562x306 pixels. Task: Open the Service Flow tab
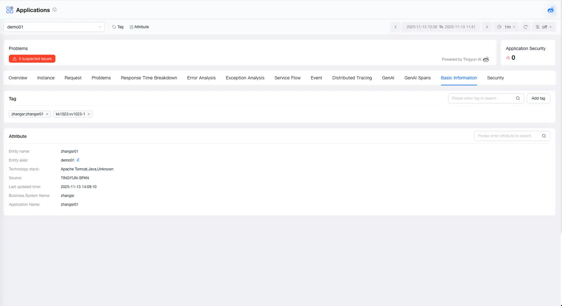[287, 78]
